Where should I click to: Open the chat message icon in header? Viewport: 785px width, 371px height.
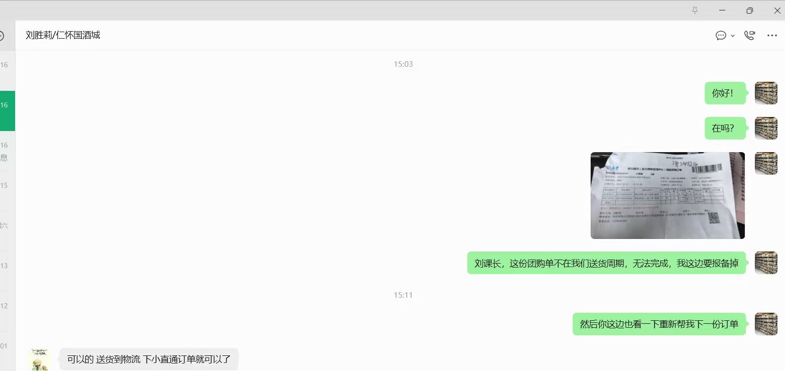point(721,35)
